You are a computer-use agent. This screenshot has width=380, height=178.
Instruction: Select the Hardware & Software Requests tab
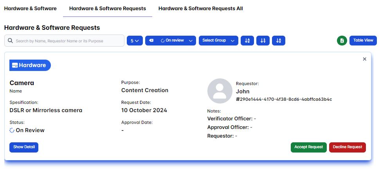pyautogui.click(x=108, y=8)
